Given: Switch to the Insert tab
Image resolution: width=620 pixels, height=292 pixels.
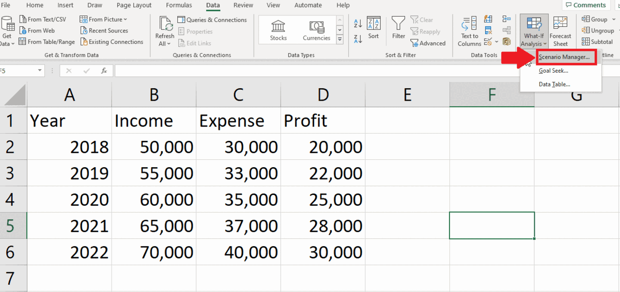Looking at the screenshot, I should point(66,5).
